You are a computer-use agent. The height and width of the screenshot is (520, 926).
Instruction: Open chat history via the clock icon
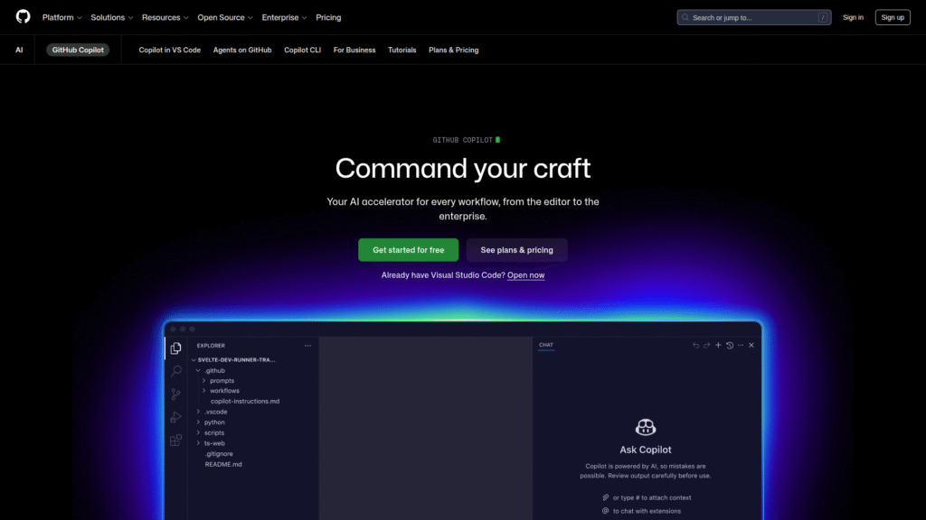coord(729,345)
